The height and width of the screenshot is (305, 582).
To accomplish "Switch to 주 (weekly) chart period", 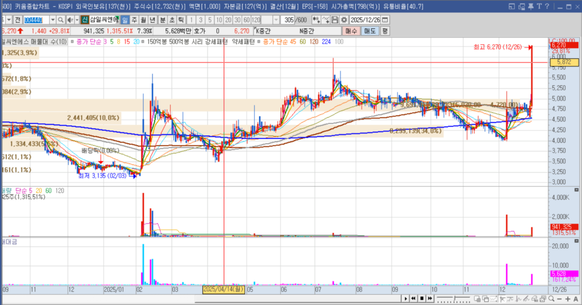I will [134, 19].
